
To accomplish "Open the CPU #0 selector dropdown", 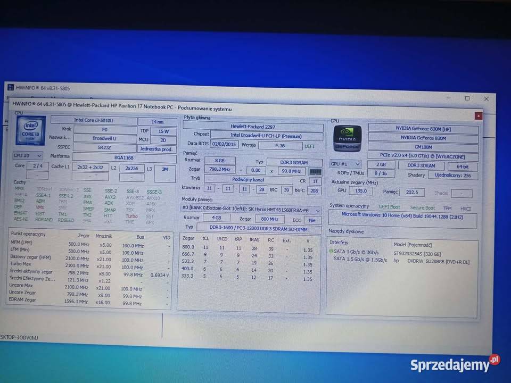I will point(27,155).
